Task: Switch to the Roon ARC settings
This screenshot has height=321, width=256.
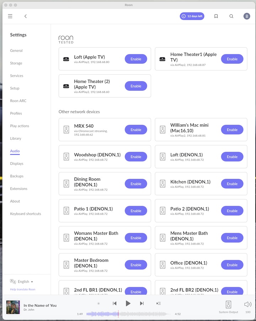Action: 18,101
